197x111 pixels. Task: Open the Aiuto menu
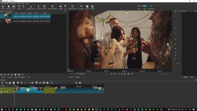tap(27, 3)
